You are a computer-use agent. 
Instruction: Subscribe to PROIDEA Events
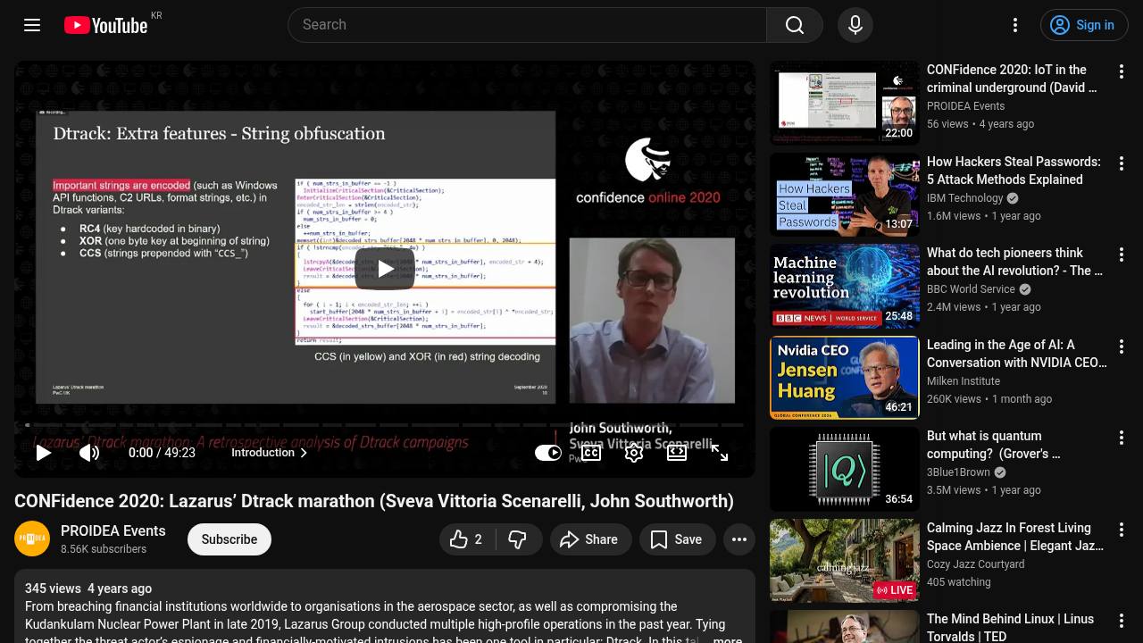pos(229,539)
